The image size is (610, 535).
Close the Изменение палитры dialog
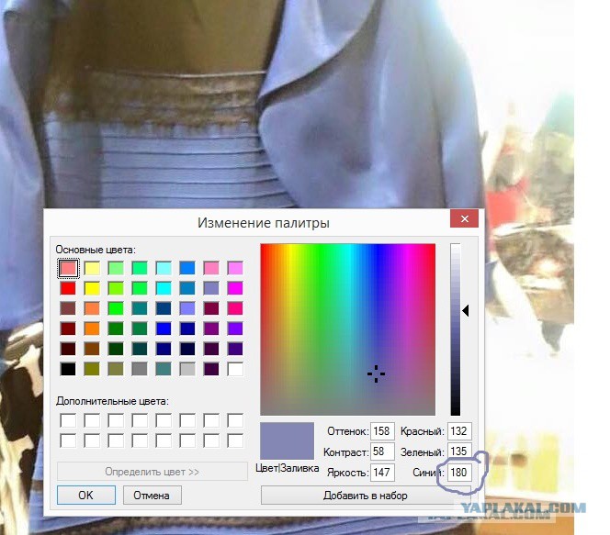[x=464, y=218]
